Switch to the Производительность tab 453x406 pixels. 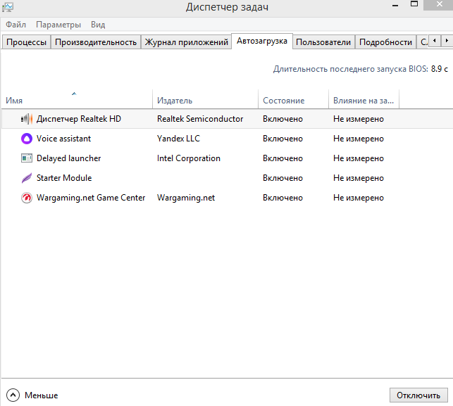pyautogui.click(x=96, y=42)
